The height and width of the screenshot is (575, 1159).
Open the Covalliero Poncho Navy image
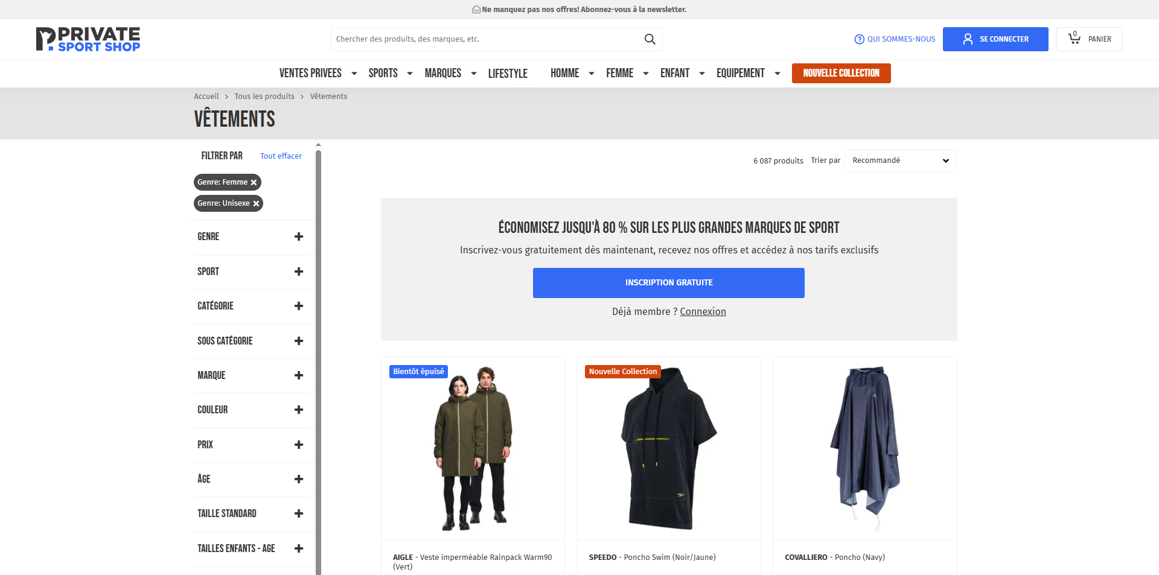coord(865,448)
